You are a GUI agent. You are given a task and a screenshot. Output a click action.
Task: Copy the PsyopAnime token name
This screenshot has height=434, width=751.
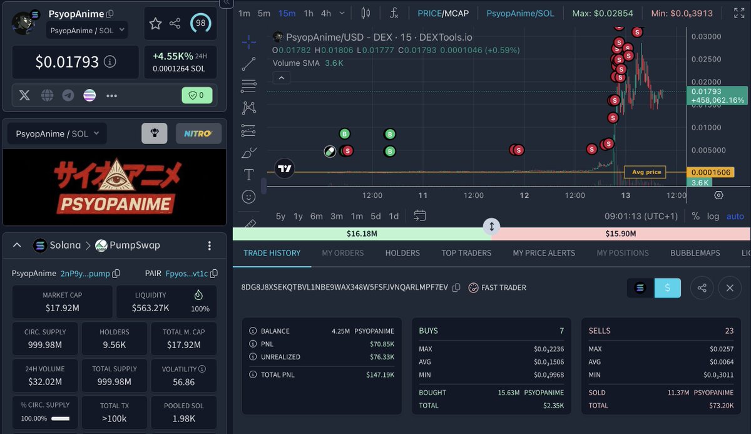110,14
